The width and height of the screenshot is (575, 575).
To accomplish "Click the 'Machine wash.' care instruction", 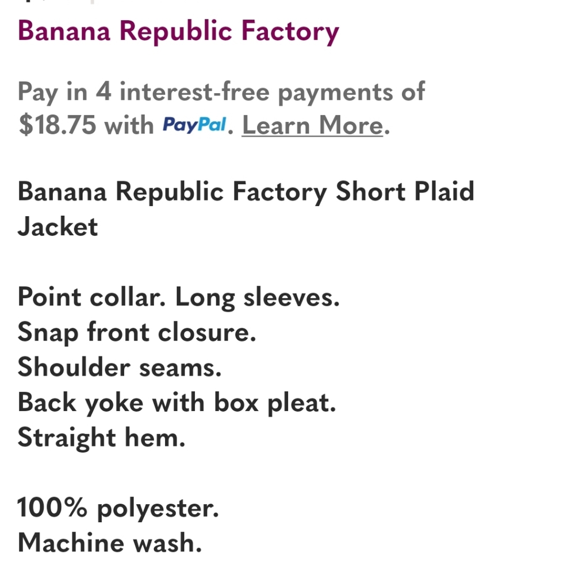I will [110, 543].
